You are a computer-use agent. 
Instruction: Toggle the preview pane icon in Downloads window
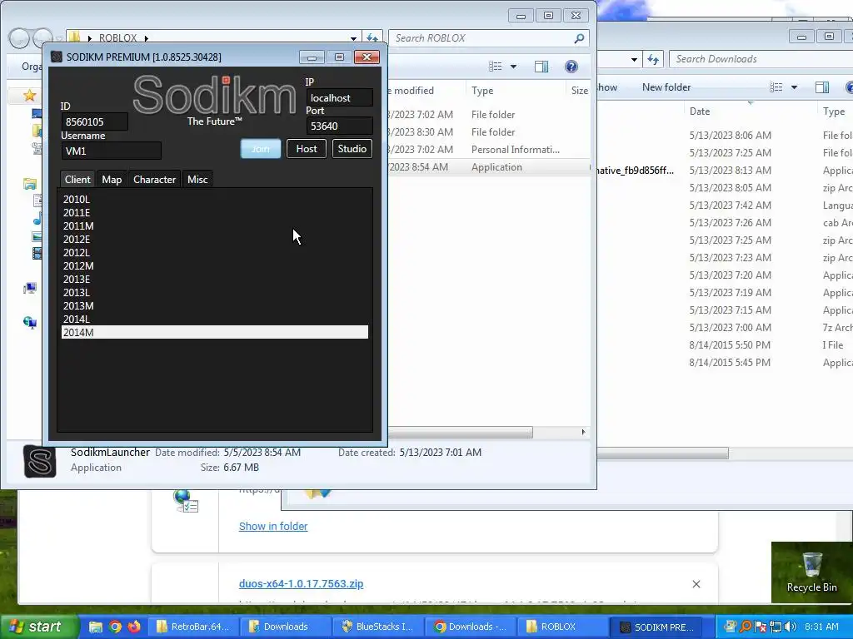point(822,87)
